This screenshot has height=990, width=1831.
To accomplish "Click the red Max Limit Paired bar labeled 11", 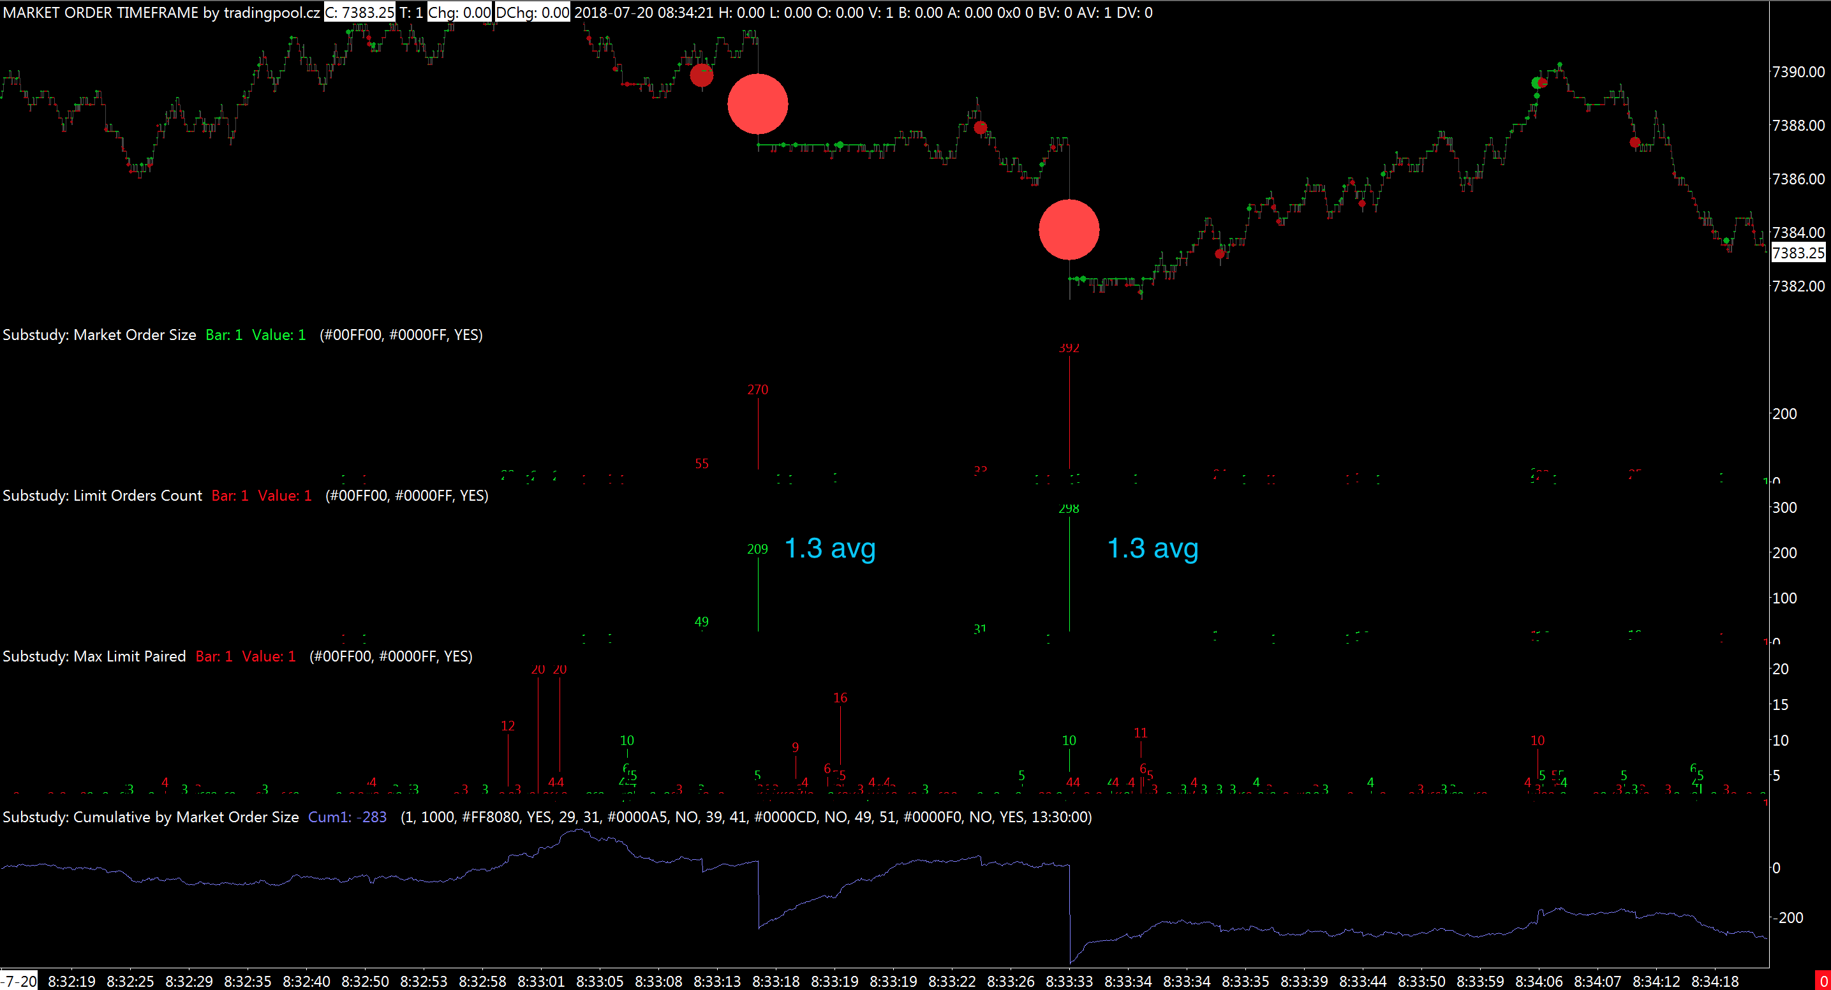I will coord(1140,749).
